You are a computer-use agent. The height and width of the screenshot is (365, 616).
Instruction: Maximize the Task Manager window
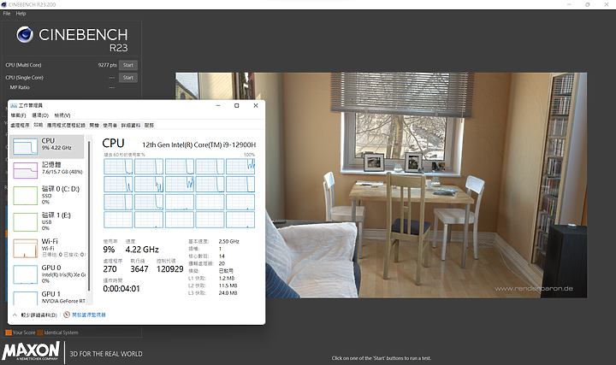236,106
